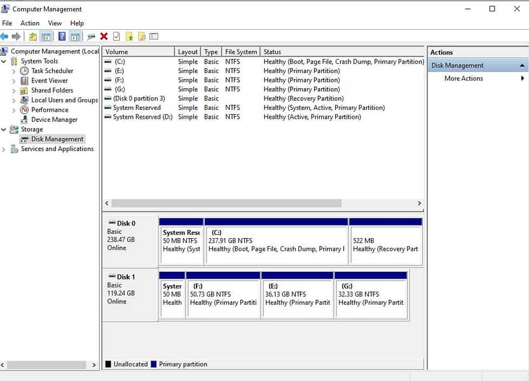Viewport: 529px width, 381px height.
Task: Click the Storage icon in tree
Action: coord(14,130)
